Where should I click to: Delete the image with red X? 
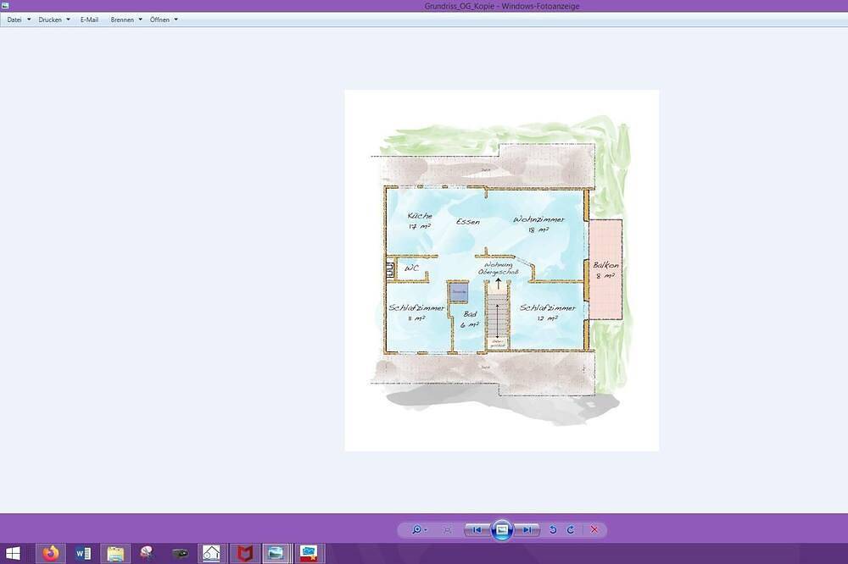tap(594, 530)
